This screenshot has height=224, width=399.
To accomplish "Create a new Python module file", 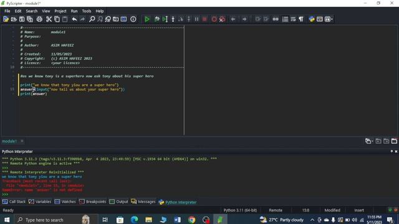I will (x=6, y=19).
